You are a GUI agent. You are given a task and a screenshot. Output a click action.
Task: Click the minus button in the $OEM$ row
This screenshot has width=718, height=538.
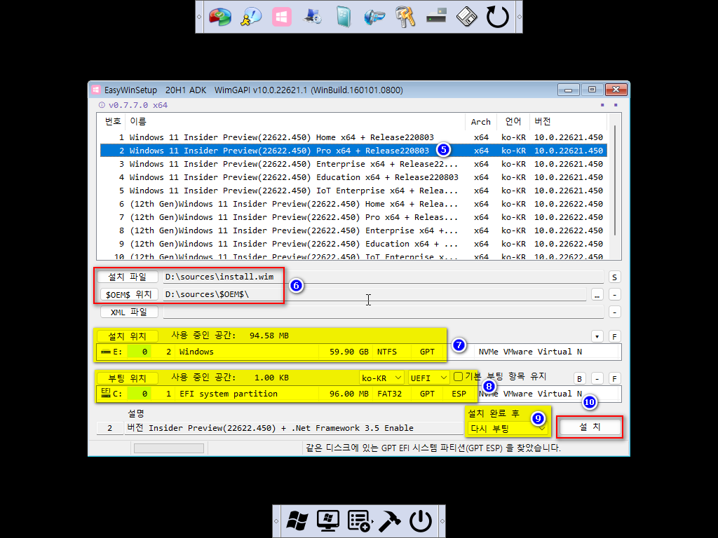click(614, 295)
